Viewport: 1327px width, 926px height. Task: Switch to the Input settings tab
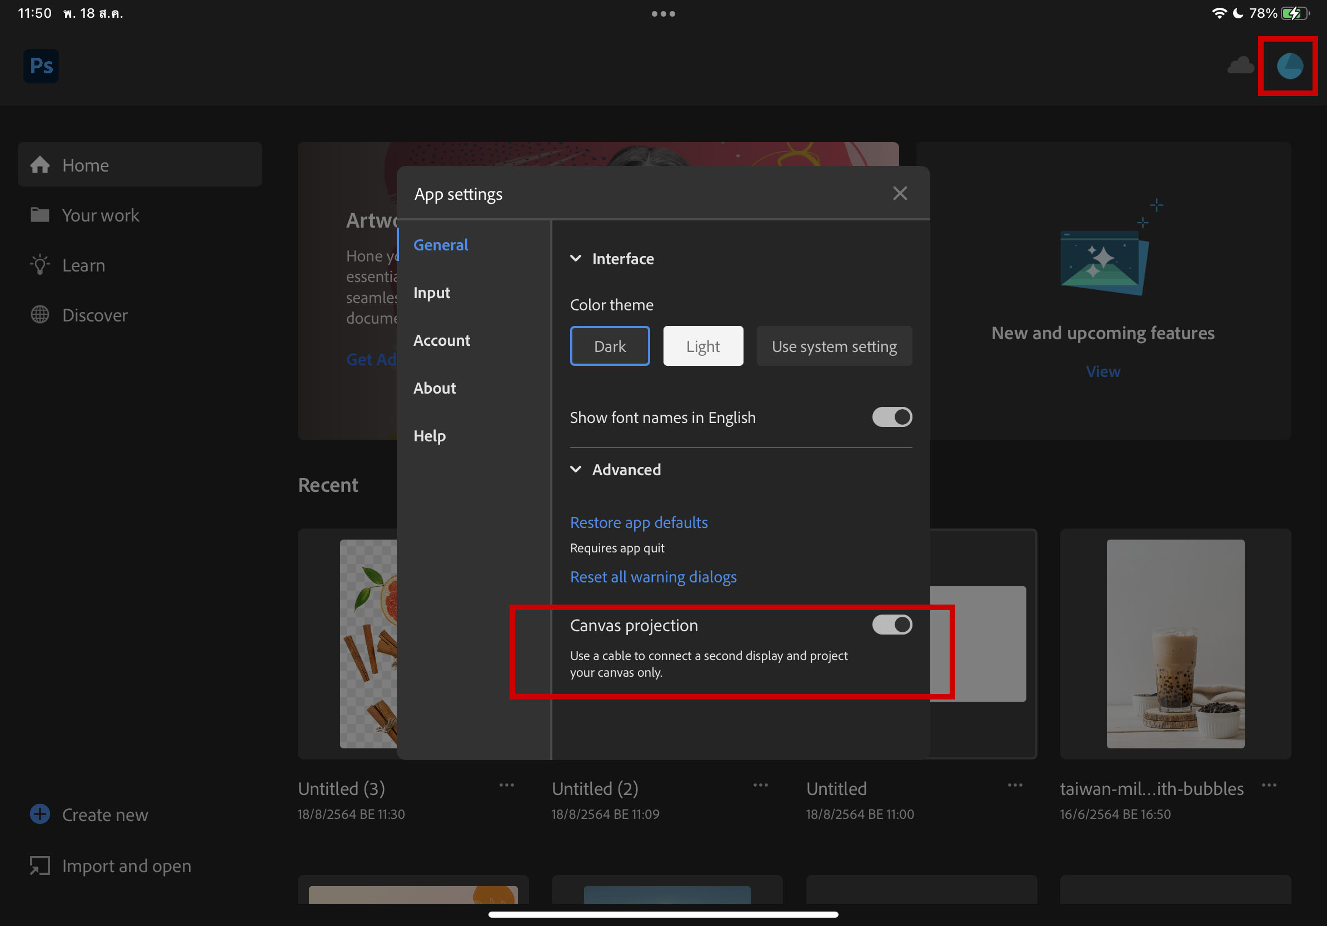432,292
